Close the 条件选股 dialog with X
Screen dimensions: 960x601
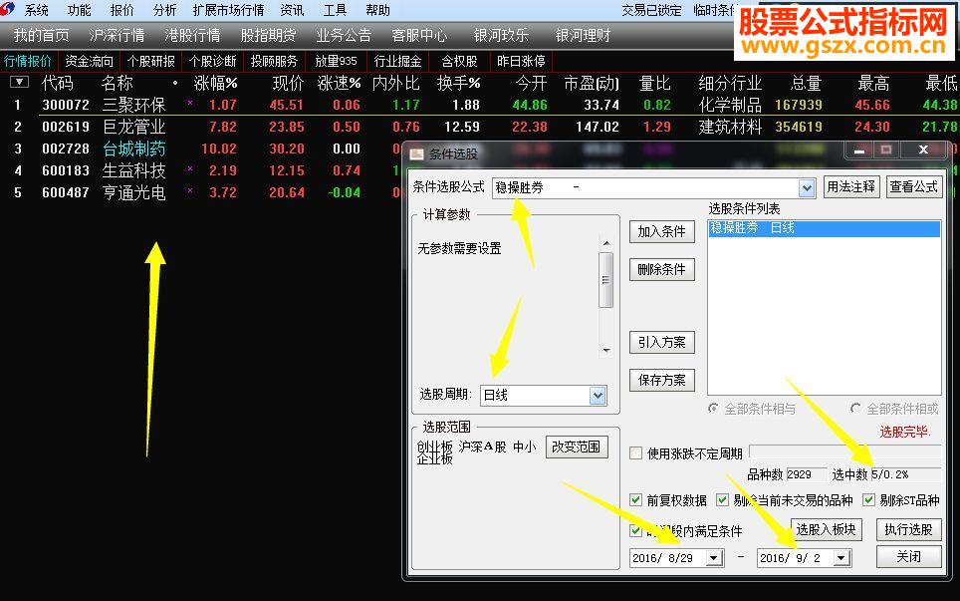pos(923,150)
